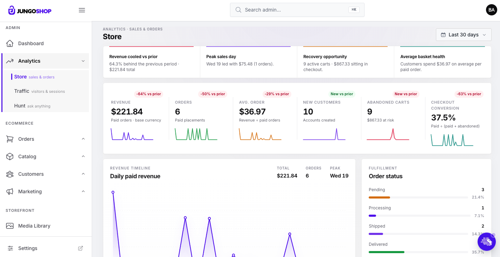This screenshot has width=500, height=257.
Task: Focus the Search admin input field
Action: tap(297, 10)
